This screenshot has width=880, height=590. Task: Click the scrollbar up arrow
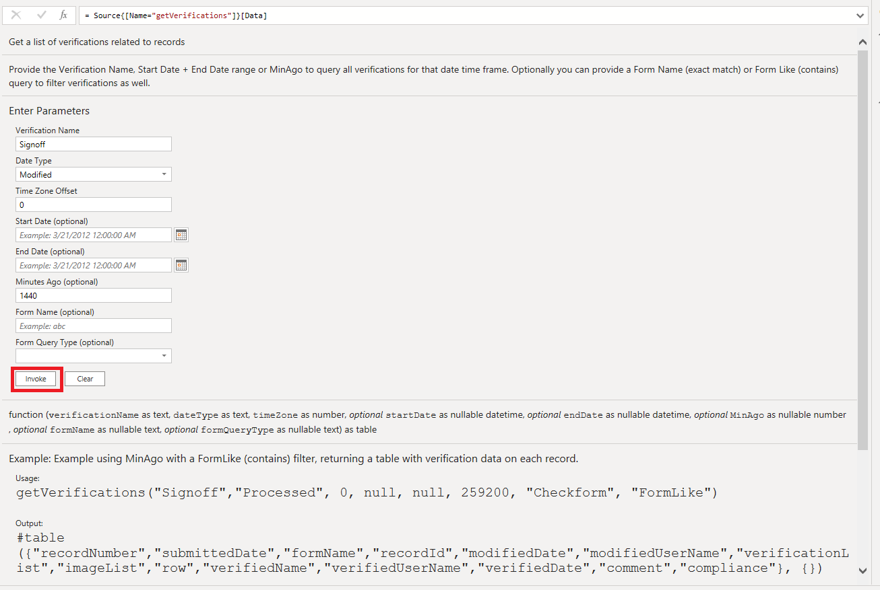pos(863,42)
